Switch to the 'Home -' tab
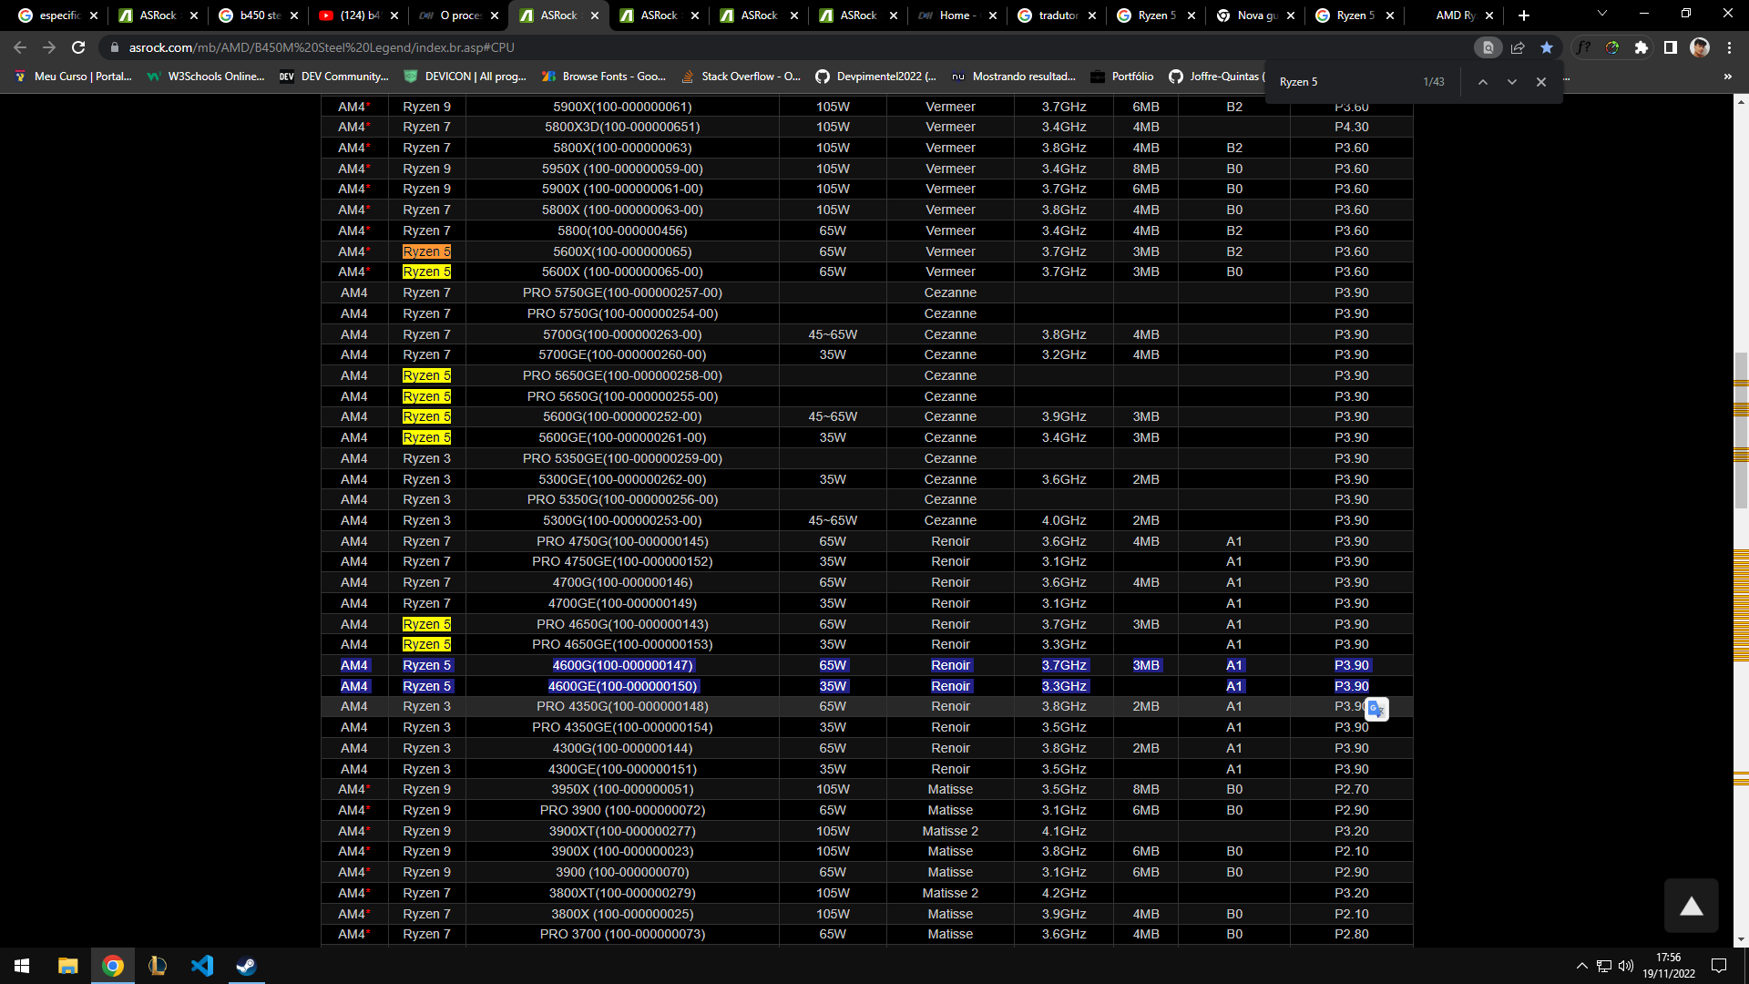 click(957, 15)
